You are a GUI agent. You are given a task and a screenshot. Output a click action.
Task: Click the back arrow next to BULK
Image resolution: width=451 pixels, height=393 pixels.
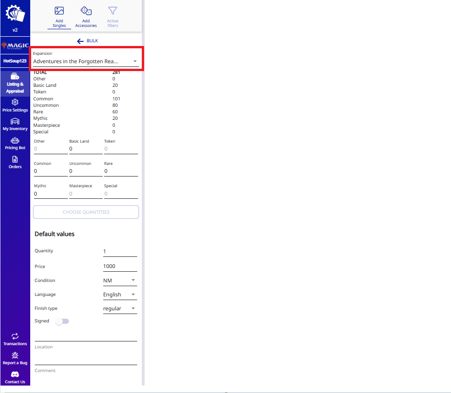pyautogui.click(x=80, y=41)
